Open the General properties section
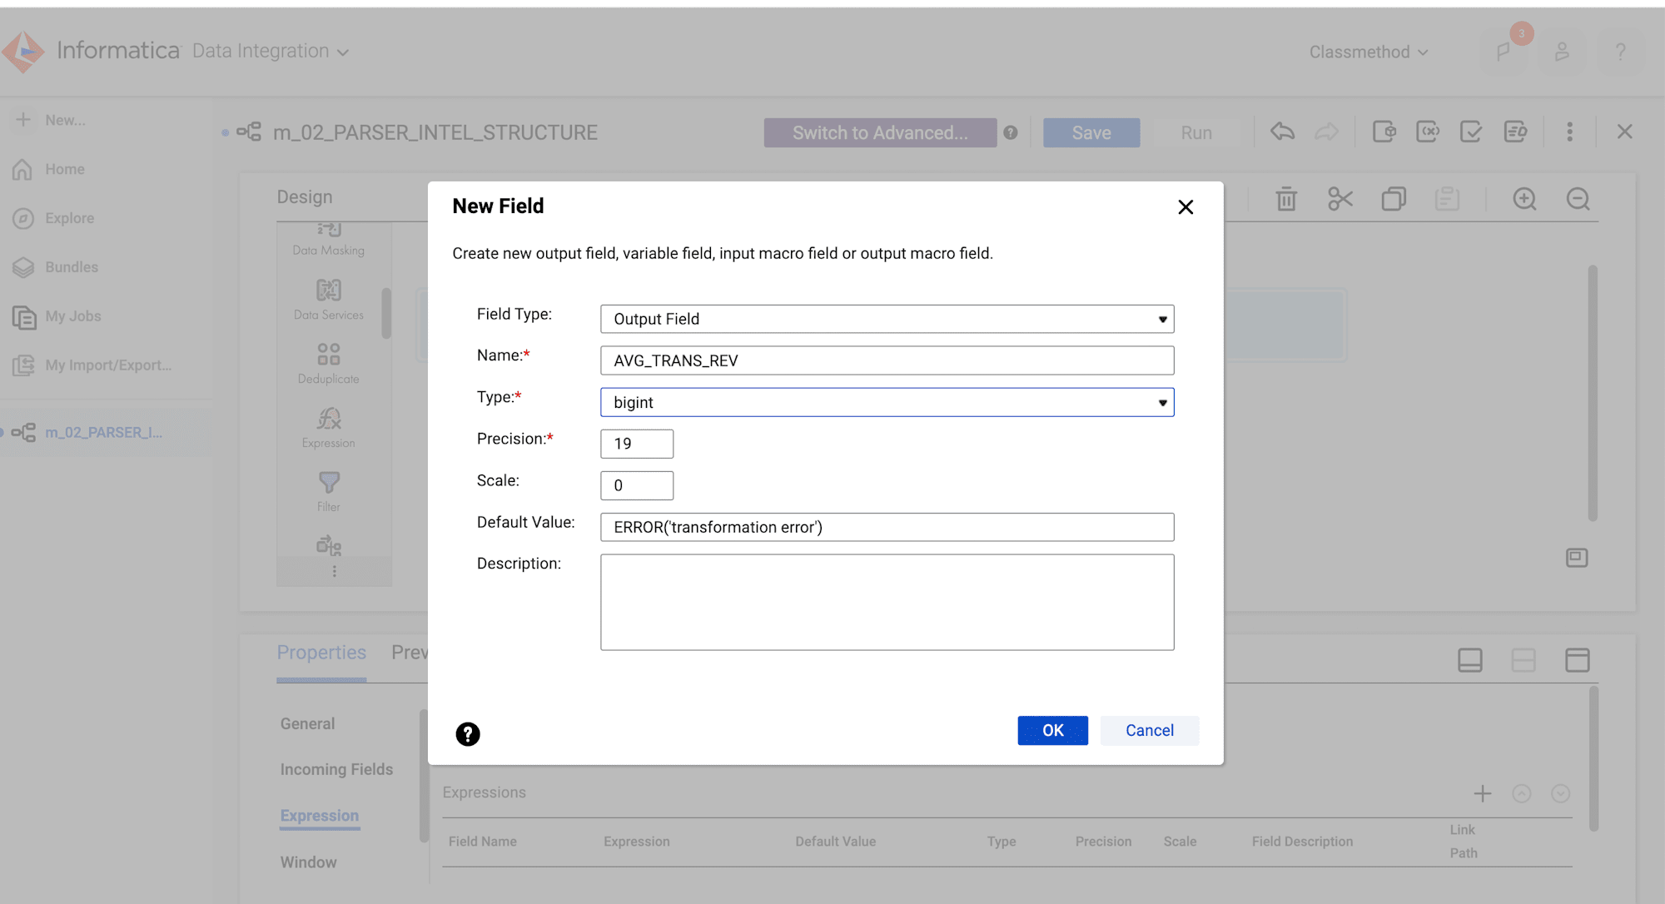The image size is (1665, 904). point(307,723)
